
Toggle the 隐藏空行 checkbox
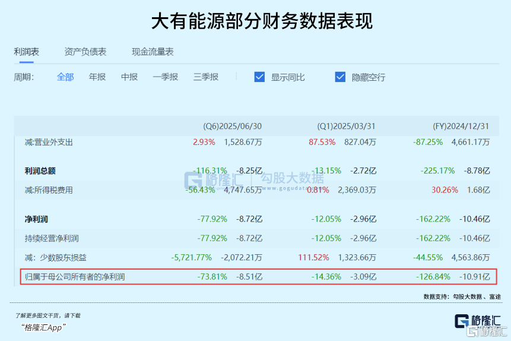(x=340, y=77)
